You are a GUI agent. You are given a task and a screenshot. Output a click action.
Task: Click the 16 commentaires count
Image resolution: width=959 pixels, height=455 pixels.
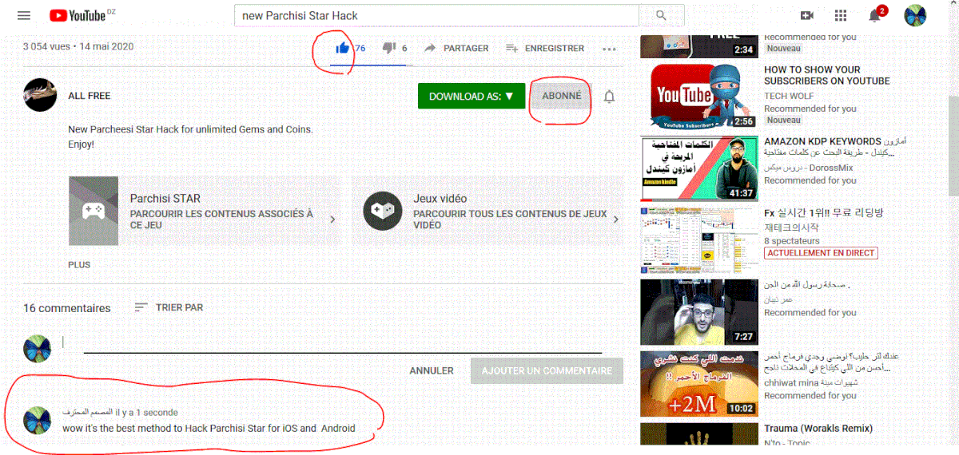(x=67, y=308)
